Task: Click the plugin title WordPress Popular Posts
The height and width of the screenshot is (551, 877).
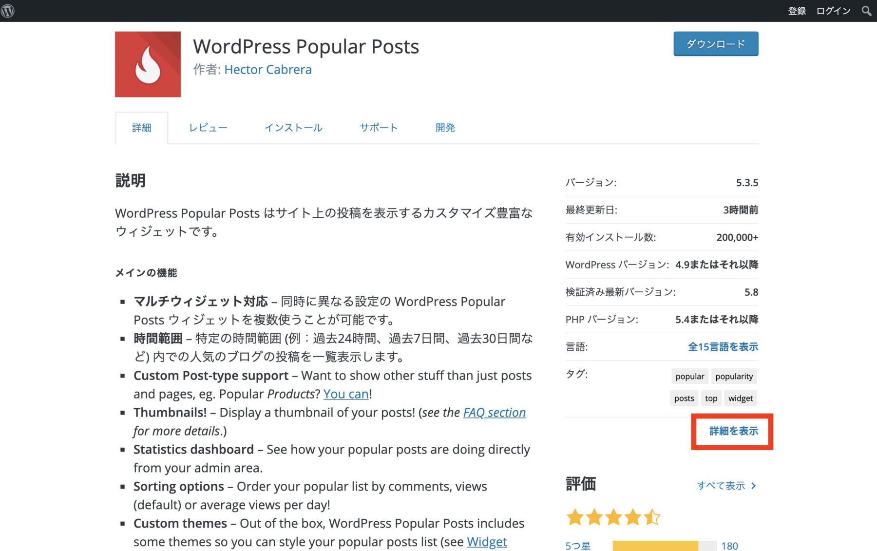Action: [306, 47]
